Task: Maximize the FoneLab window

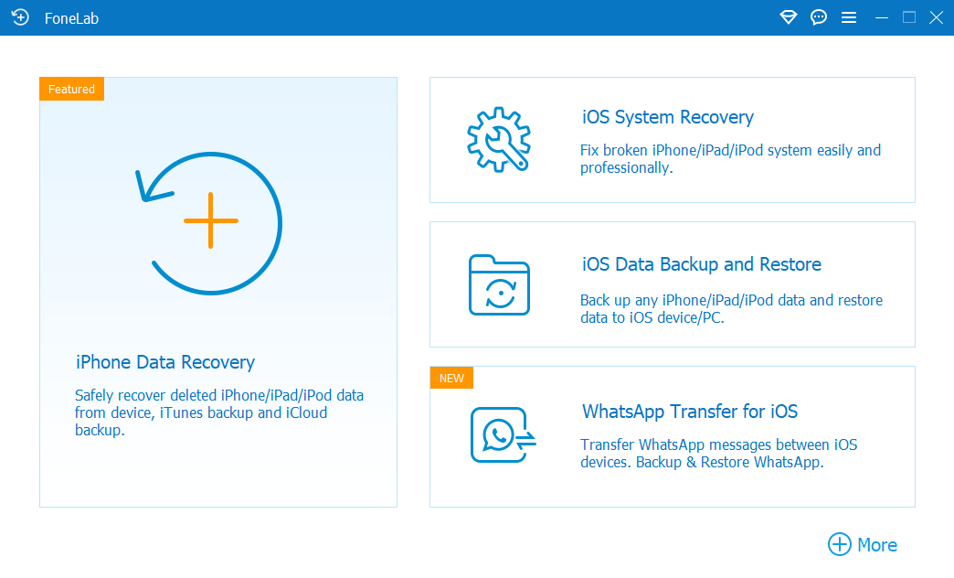Action: pyautogui.click(x=909, y=17)
